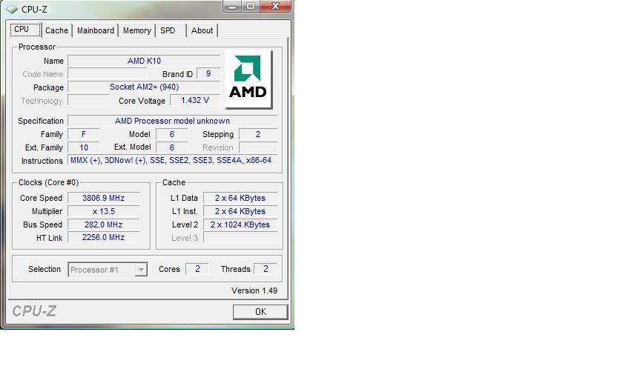Select the CPU tab
Viewport: 623px width, 389px height.
[x=25, y=30]
